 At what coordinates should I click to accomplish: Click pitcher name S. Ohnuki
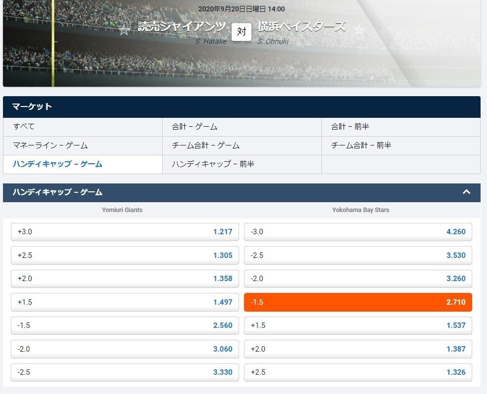pyautogui.click(x=273, y=41)
